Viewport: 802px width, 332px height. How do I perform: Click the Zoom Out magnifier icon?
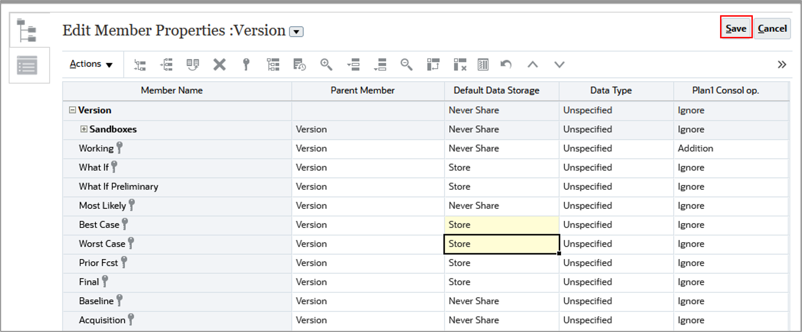(407, 64)
